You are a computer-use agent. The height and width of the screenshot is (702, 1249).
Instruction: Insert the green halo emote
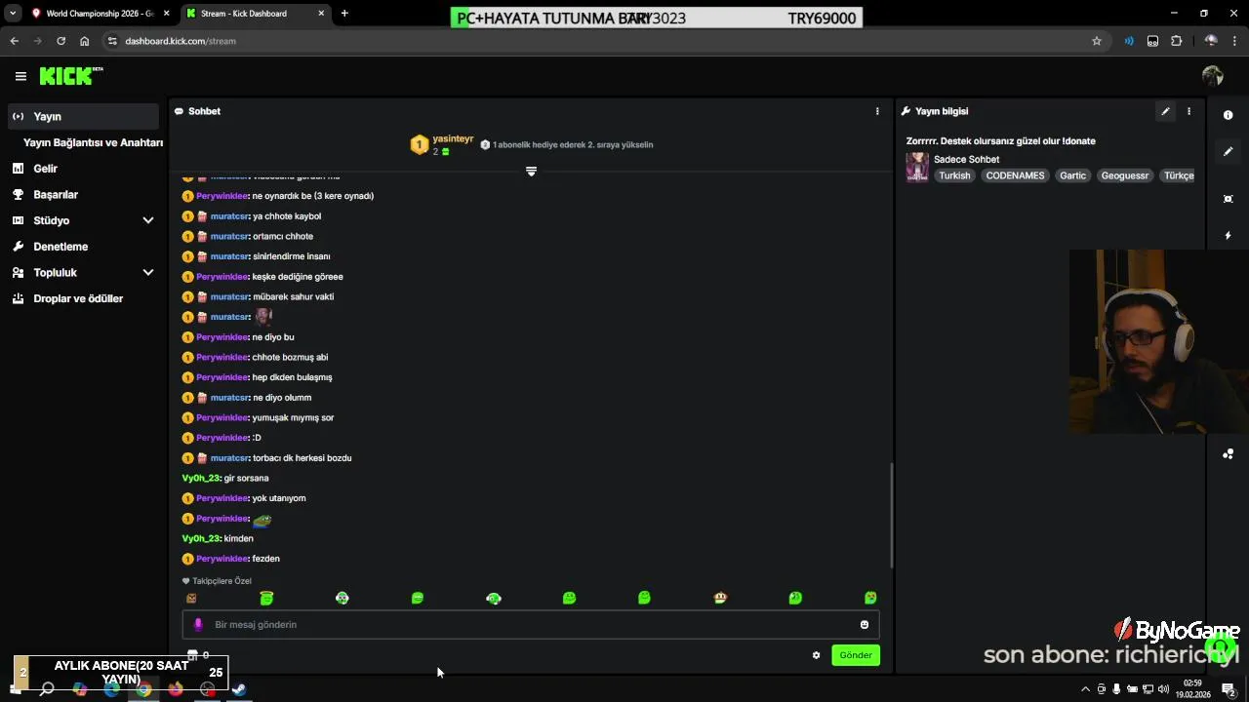click(266, 598)
